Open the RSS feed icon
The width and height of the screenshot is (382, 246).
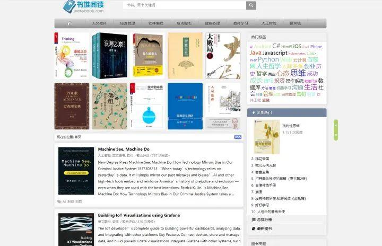[238, 137]
